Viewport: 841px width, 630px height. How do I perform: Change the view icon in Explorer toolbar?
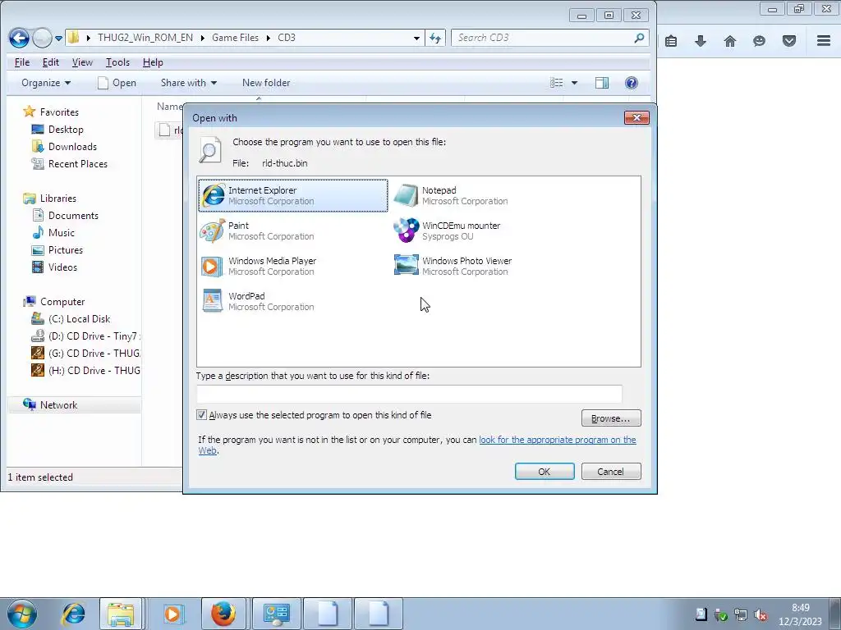[557, 83]
